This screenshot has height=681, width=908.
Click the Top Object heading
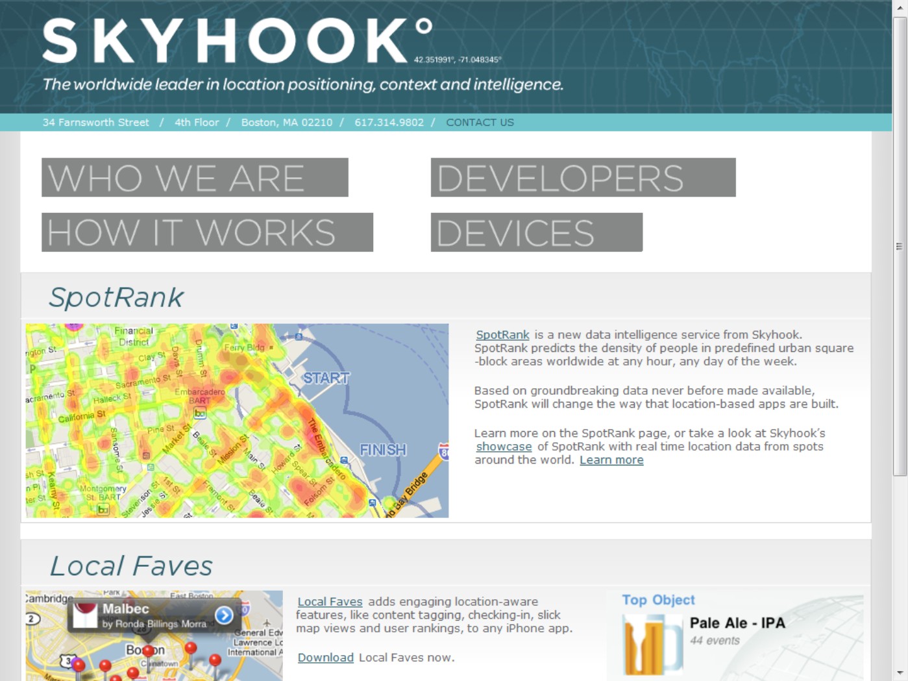(658, 600)
